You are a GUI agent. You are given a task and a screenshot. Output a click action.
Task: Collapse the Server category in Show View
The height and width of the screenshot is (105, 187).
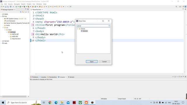78,29
